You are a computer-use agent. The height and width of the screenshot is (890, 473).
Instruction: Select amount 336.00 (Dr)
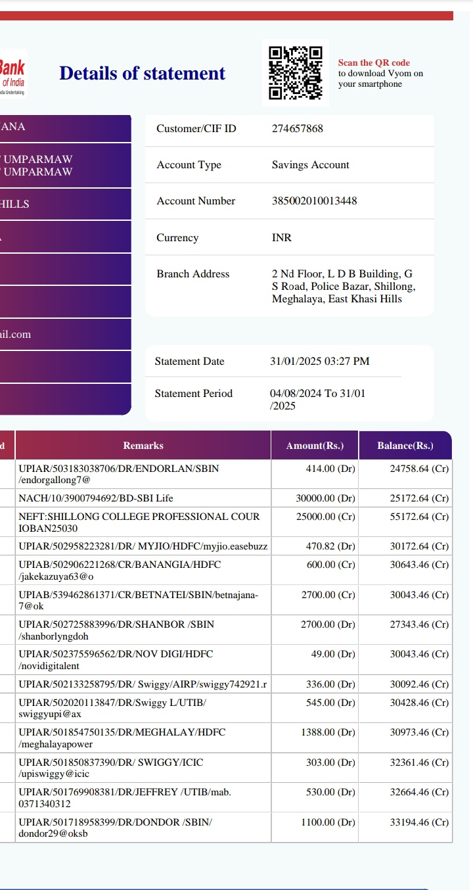pyautogui.click(x=330, y=684)
